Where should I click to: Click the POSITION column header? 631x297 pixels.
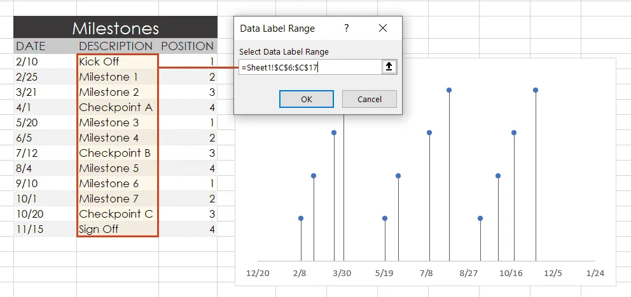point(187,46)
